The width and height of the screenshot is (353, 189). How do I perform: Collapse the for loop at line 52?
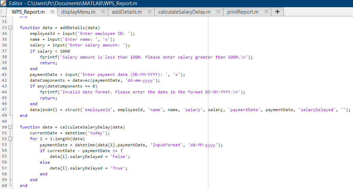(x=10, y=139)
